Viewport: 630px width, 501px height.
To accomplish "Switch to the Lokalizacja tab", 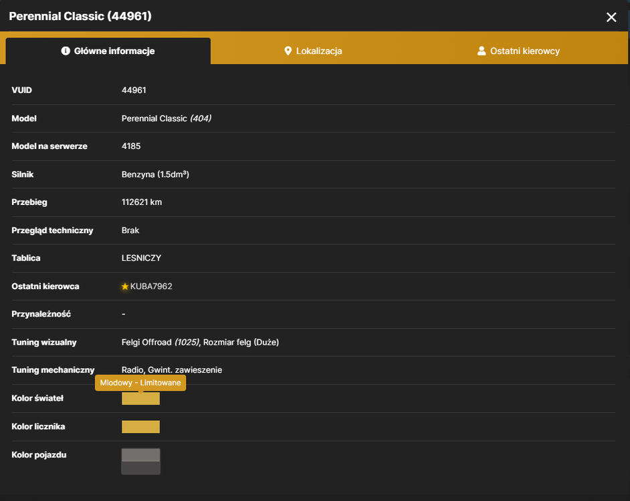I will coord(313,51).
